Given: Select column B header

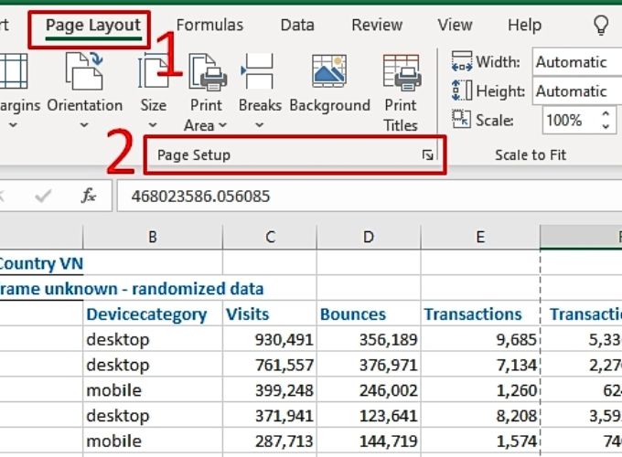Looking at the screenshot, I should pos(153,237).
